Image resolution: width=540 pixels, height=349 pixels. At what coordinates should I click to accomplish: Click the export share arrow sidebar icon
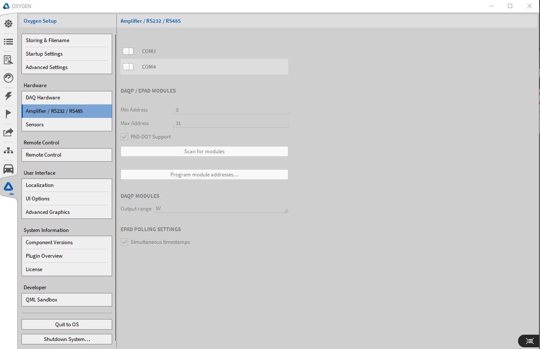coord(8,132)
